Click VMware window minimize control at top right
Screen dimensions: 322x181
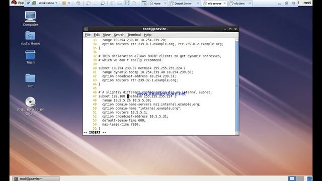(280, 4)
